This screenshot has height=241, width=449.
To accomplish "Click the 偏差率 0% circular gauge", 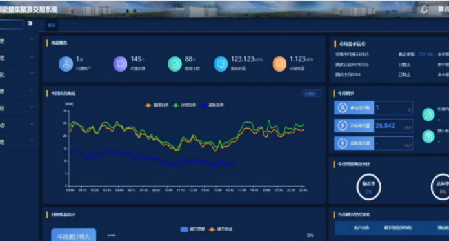I will pyautogui.click(x=368, y=187).
